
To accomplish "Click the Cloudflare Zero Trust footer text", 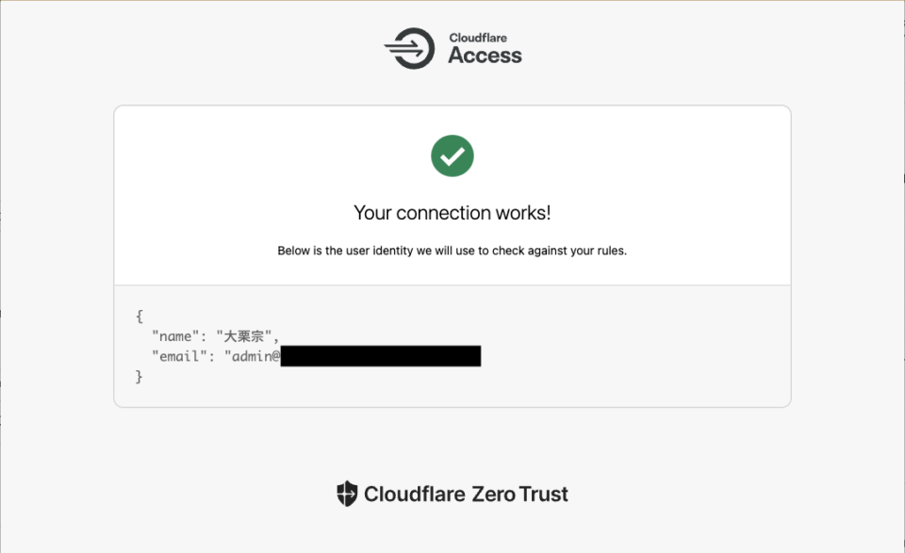I will click(x=466, y=495).
